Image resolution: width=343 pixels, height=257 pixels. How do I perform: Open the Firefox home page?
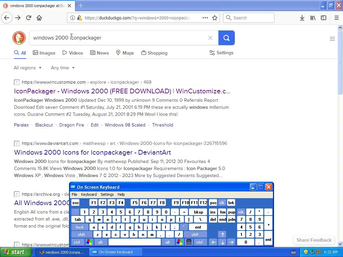[x=39, y=18]
